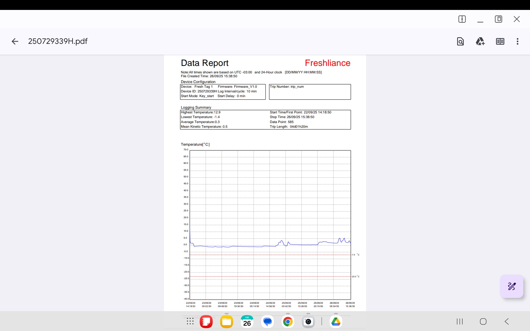Open Google Chrome from the taskbar
Screen dimensions: 530x331
tap(288, 322)
